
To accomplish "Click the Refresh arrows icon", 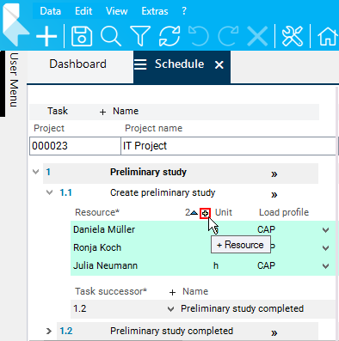I will [x=169, y=36].
